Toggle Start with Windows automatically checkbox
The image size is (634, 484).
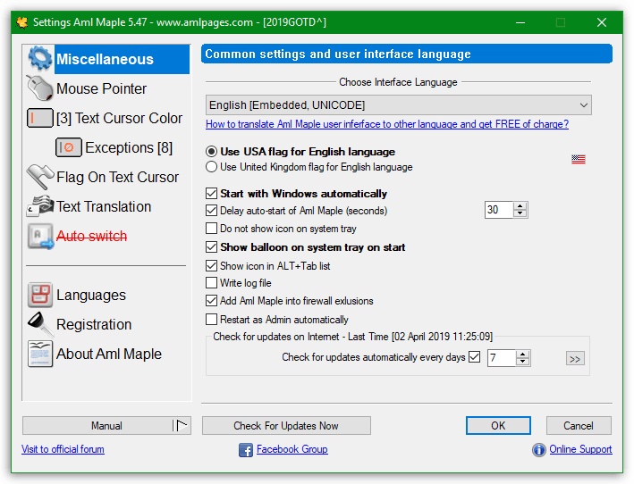coord(211,194)
